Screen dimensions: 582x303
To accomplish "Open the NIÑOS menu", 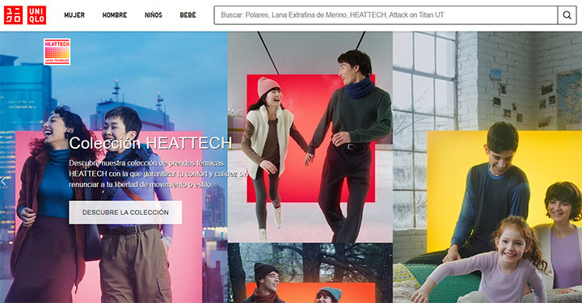I will pos(154,15).
